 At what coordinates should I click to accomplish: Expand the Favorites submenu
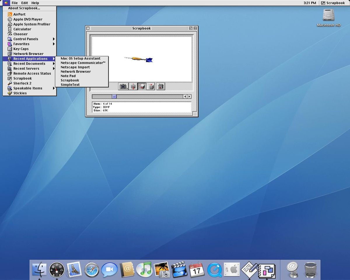click(21, 44)
